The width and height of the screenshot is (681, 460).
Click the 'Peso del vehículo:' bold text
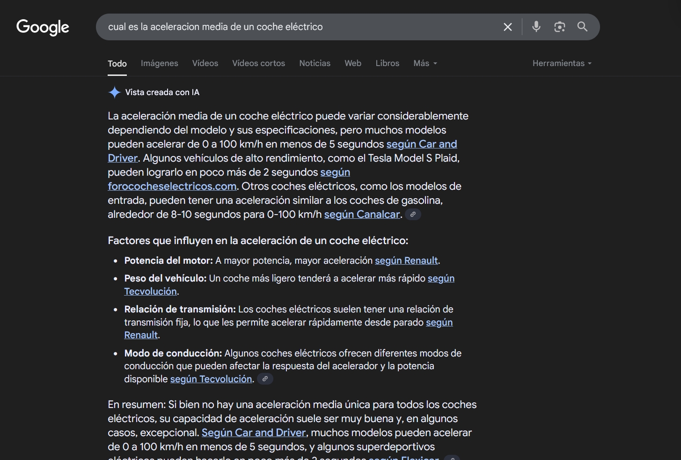[x=165, y=278]
